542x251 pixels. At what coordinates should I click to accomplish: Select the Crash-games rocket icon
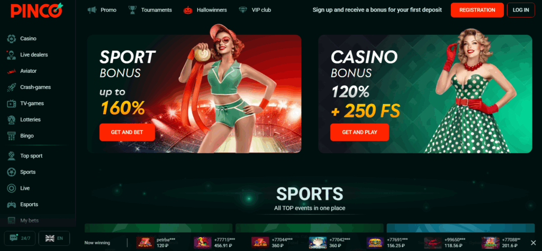click(12, 87)
